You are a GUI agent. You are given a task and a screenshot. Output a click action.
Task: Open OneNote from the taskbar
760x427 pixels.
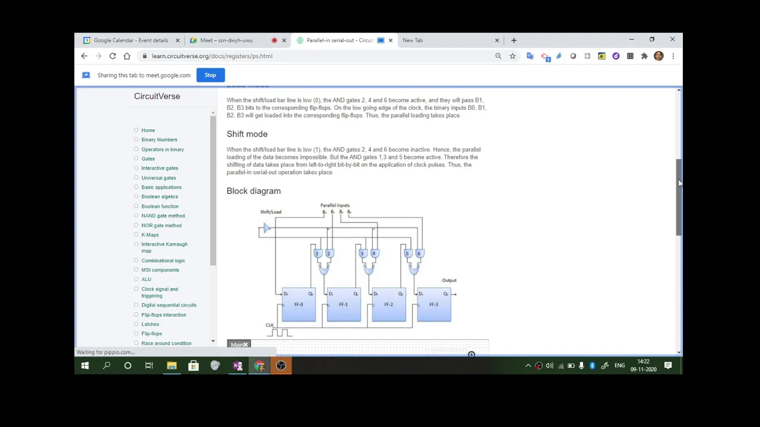237,365
